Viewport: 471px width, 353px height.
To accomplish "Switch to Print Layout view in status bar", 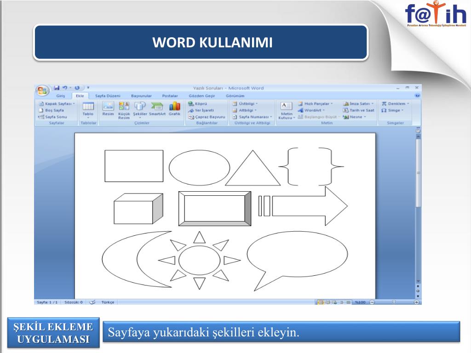I will pyautogui.click(x=321, y=302).
